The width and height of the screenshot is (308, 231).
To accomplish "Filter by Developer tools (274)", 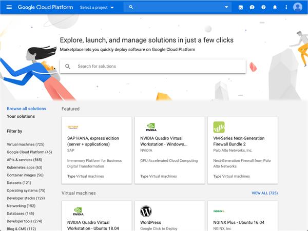I will 25,221.
